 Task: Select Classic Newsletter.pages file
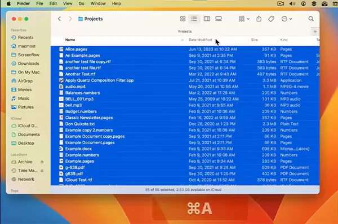[x=185, y=118]
